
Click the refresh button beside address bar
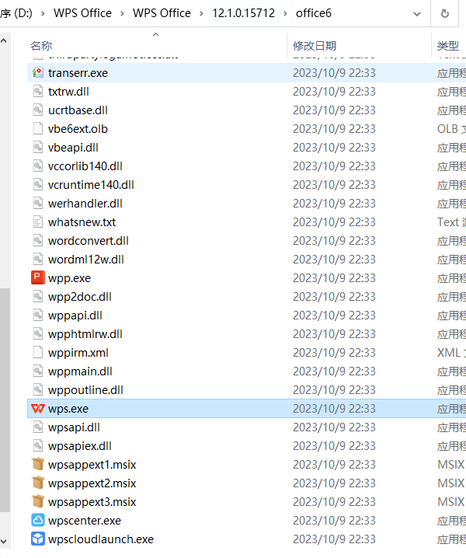(445, 13)
